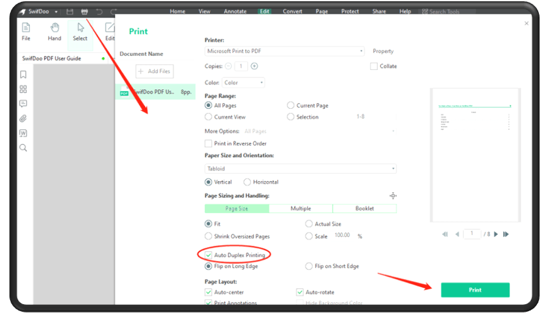The image size is (549, 313).
Task: Switch to Multiple sizing tab
Action: point(301,209)
